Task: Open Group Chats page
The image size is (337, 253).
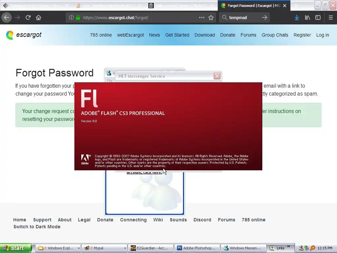Action: pyautogui.click(x=275, y=35)
